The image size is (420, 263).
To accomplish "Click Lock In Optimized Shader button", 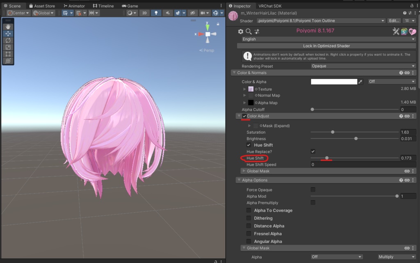I will click(326, 46).
